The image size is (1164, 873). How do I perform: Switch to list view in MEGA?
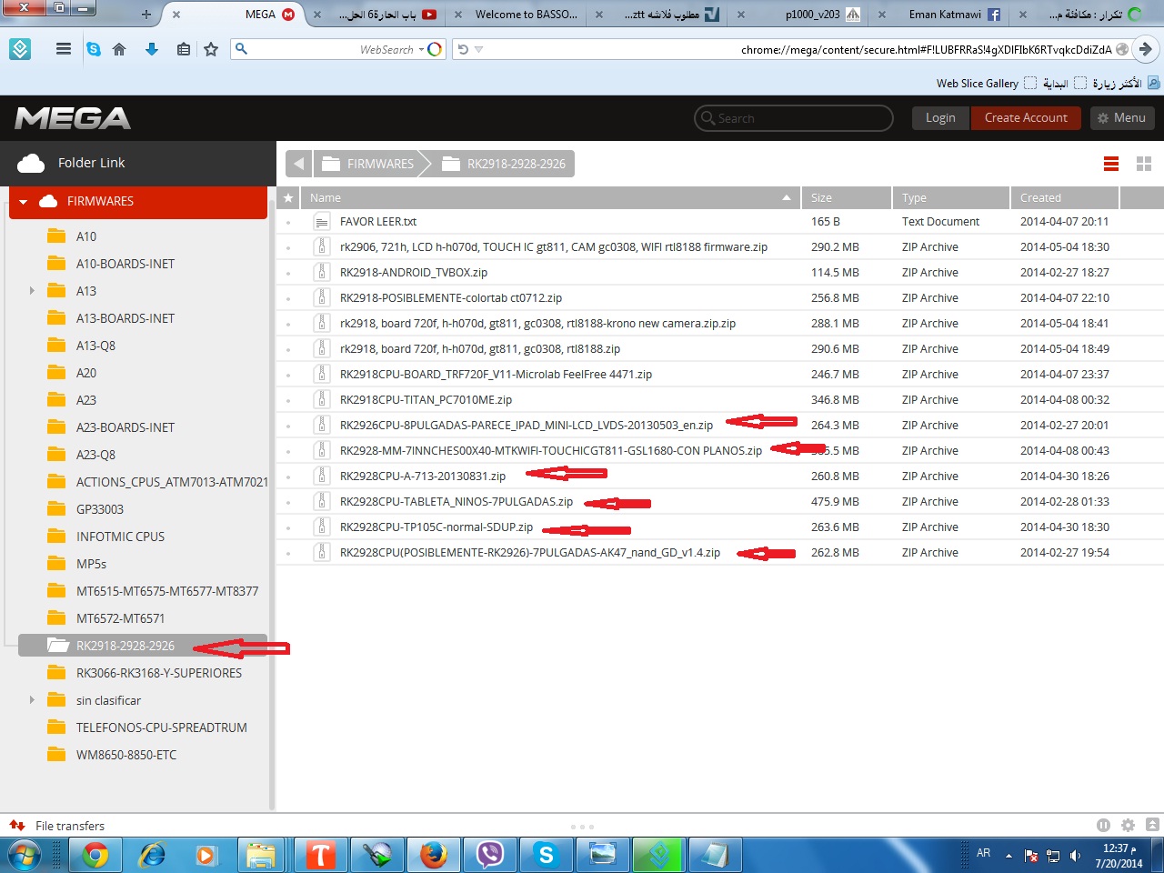[1111, 164]
